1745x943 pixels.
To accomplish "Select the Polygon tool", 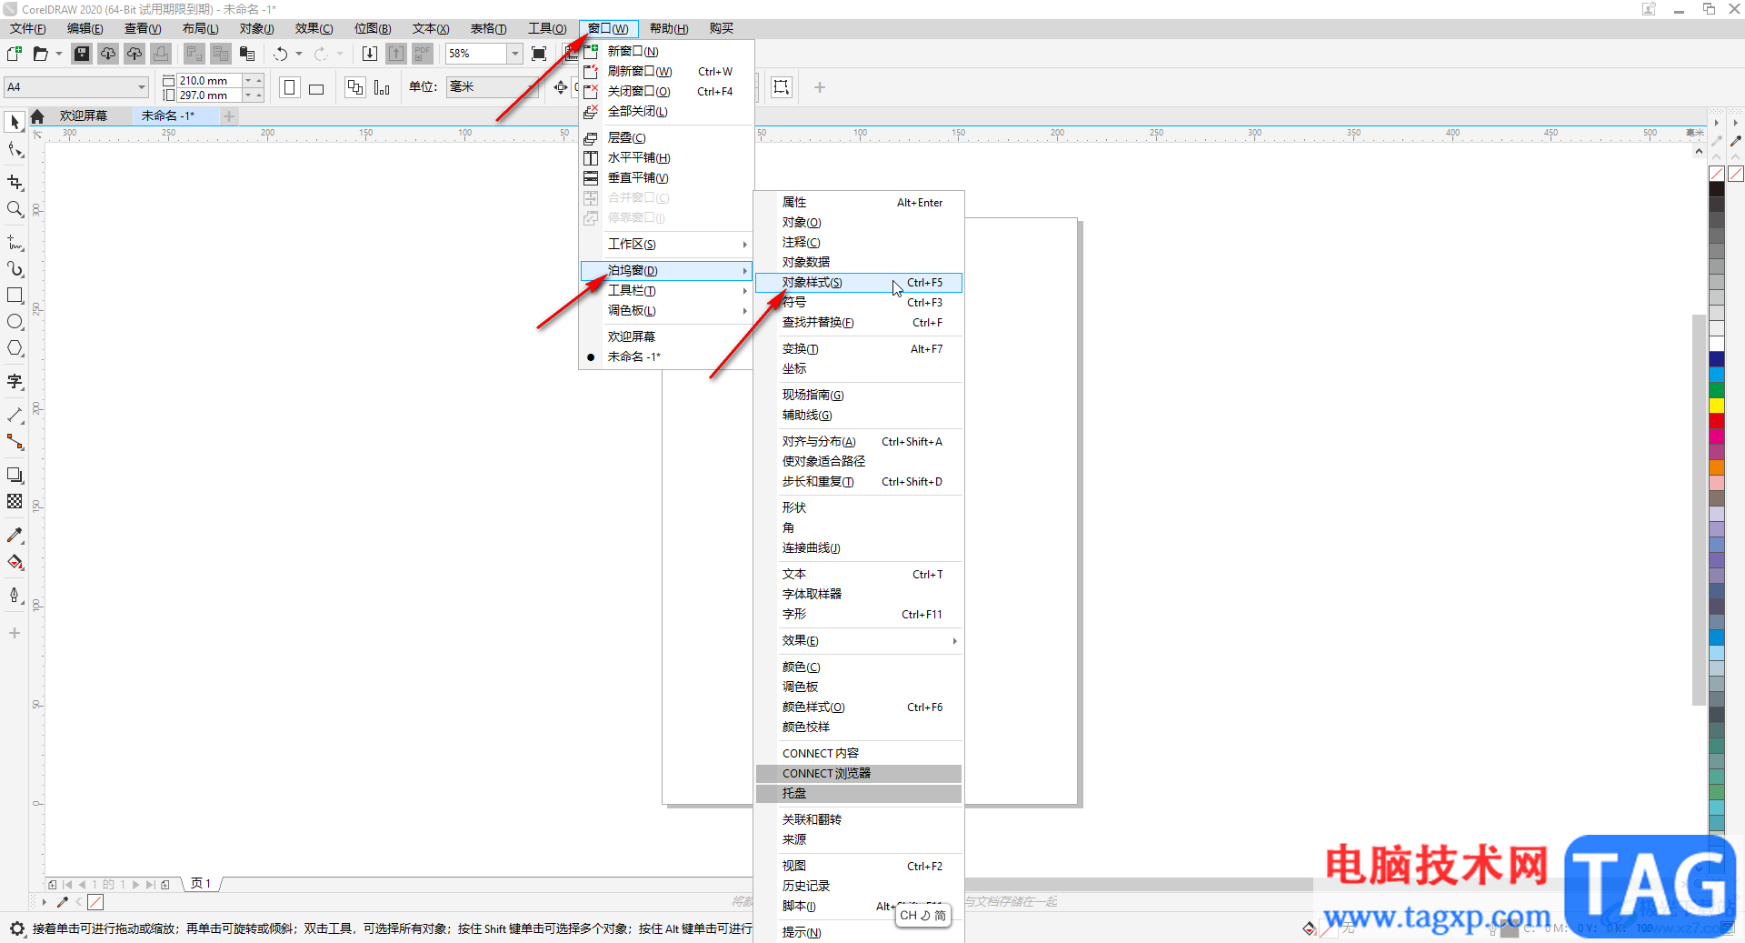I will (x=15, y=348).
